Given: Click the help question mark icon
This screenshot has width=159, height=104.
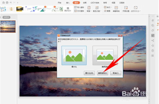Looking at the screenshot, I should (152, 51).
